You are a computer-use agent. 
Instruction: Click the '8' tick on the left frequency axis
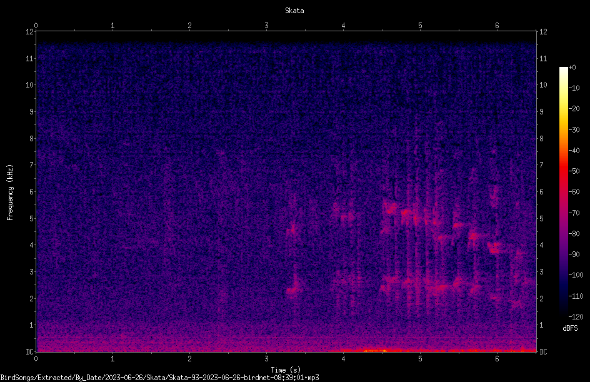tap(31, 139)
